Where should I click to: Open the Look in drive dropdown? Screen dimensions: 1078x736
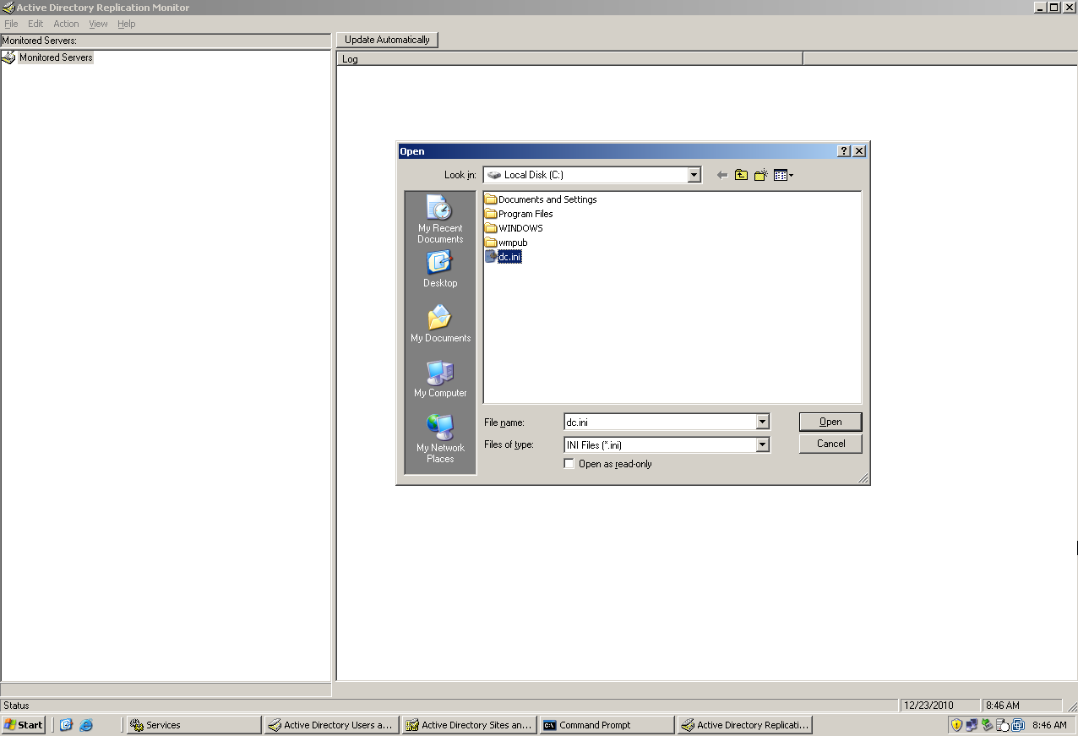pos(694,174)
